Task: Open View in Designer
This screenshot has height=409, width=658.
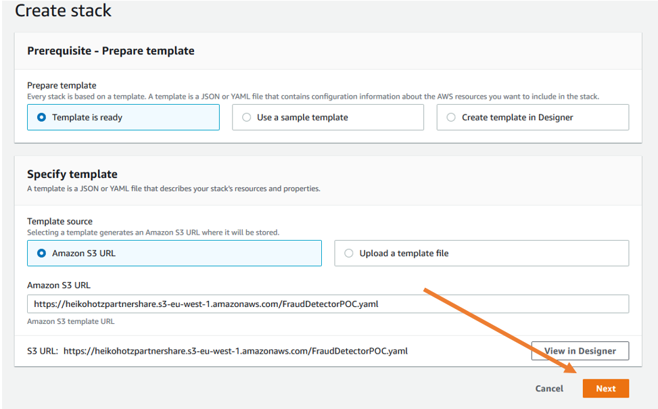Action: [580, 351]
